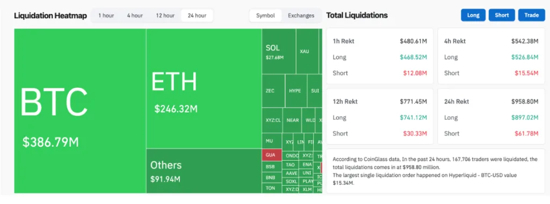Image resolution: width=550 pixels, height=204 pixels.
Task: Select the UNI heatmap tile
Action: pos(307,173)
